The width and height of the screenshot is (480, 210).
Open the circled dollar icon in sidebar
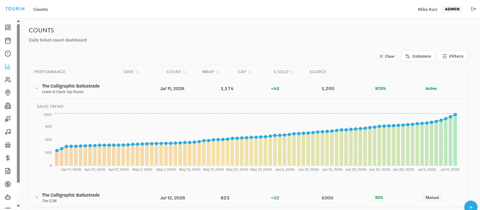8,184
